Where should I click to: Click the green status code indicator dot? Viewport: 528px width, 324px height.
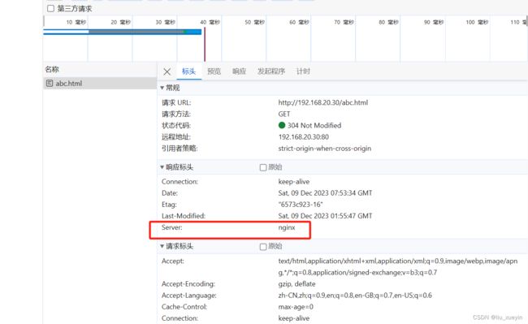point(282,125)
